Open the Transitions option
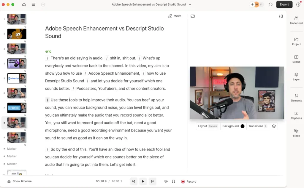 pos(258,126)
